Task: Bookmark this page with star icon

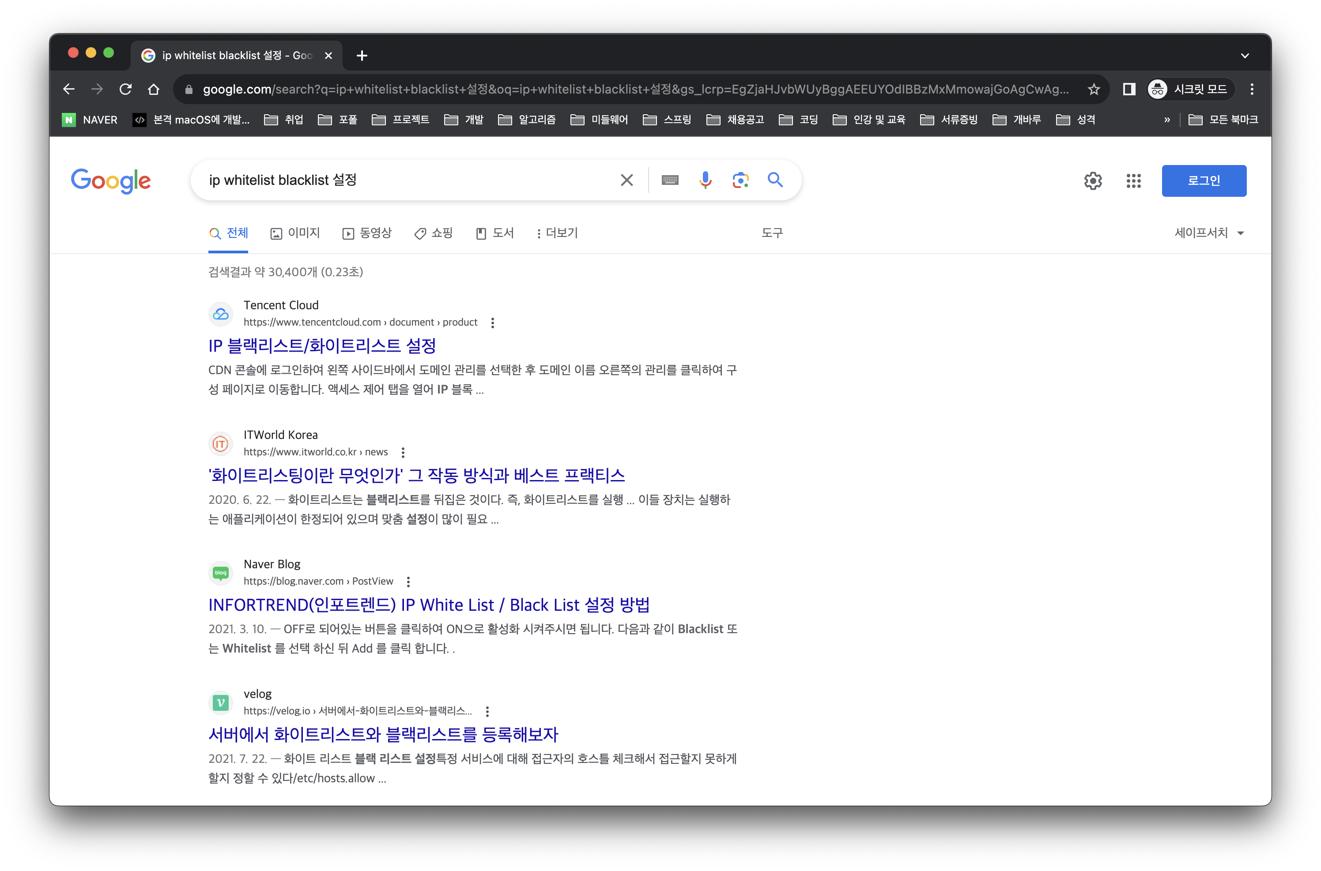Action: [1094, 89]
